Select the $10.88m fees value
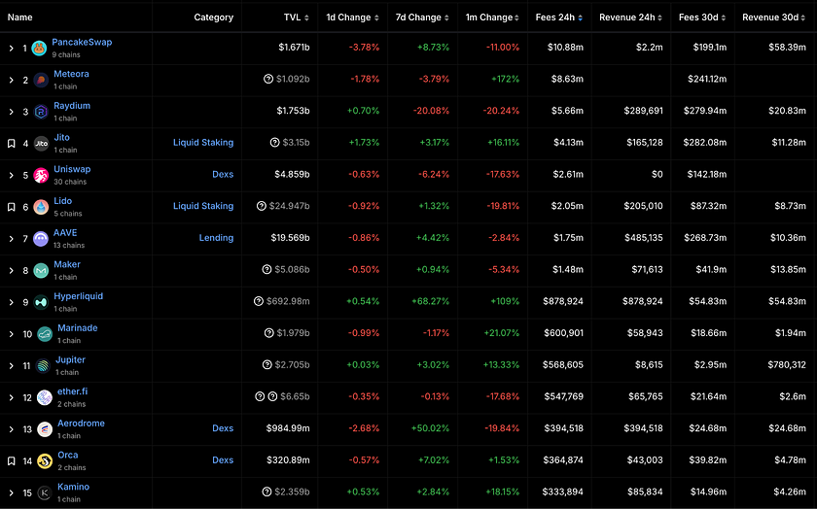817x509 pixels. (565, 48)
